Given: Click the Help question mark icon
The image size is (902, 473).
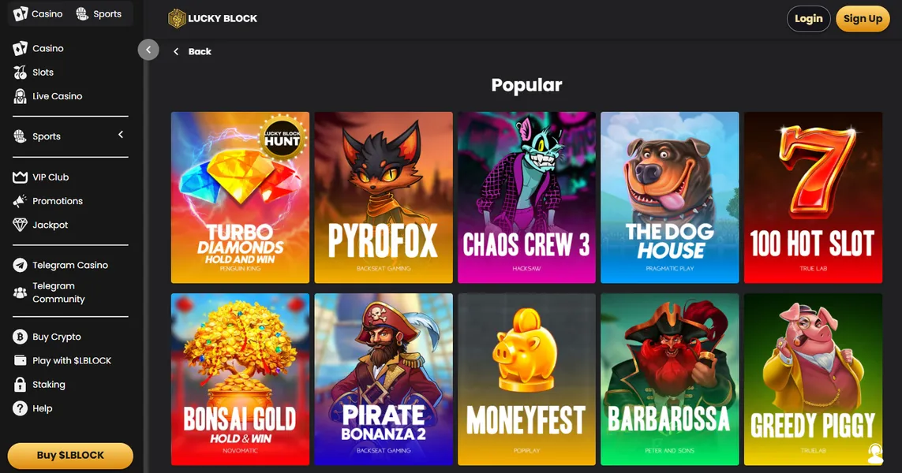Looking at the screenshot, I should [21, 408].
